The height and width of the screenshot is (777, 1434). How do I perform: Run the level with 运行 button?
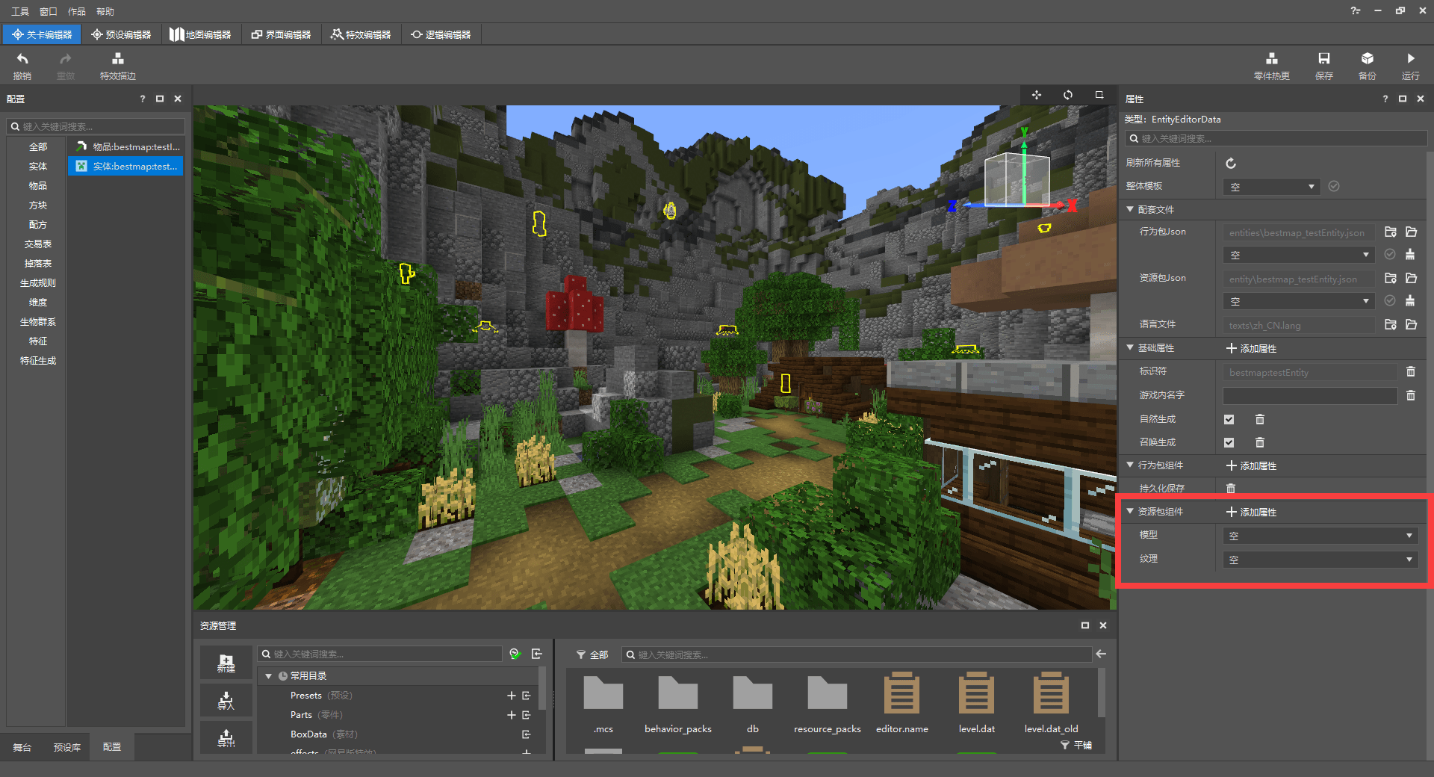point(1410,59)
